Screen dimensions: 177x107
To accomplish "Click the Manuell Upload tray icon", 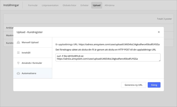I will pyautogui.click(x=18, y=42).
